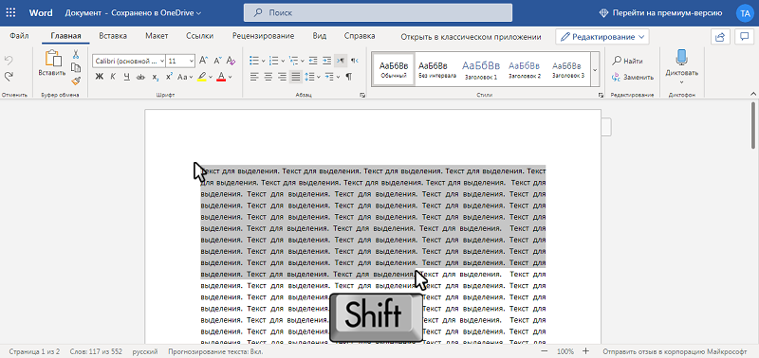
Task: Expand the styles gallery
Action: point(595,69)
